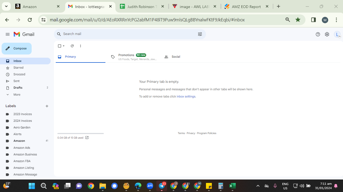The height and width of the screenshot is (192, 343).
Task: Click the zoom magnifier icon in address bar
Action: coord(288,19)
